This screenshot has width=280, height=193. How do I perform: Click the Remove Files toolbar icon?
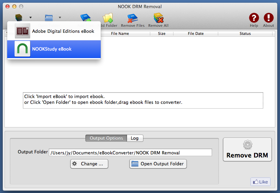tap(132, 18)
